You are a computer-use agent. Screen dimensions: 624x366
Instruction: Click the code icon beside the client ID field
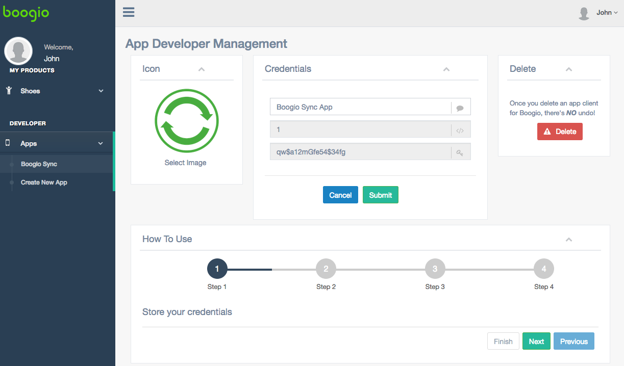pos(460,130)
